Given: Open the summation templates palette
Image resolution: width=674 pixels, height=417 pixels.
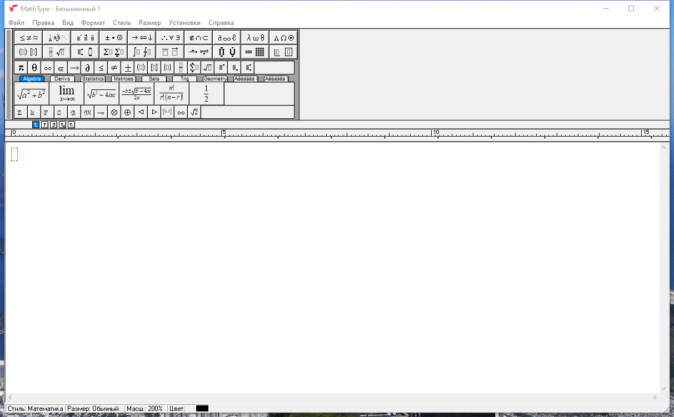Looking at the screenshot, I should 113,52.
